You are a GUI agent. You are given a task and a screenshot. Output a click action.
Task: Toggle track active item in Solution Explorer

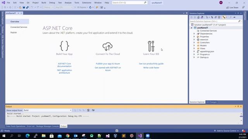(x=224, y=17)
